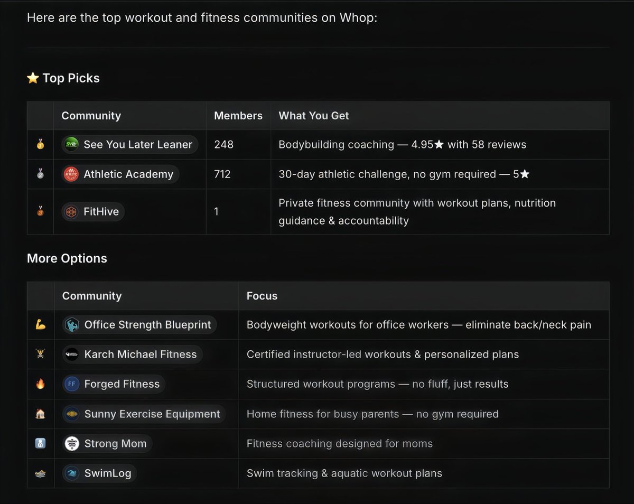Click the SwimLog swimmer logo icon
Screen dimensions: 634x504
[71, 473]
